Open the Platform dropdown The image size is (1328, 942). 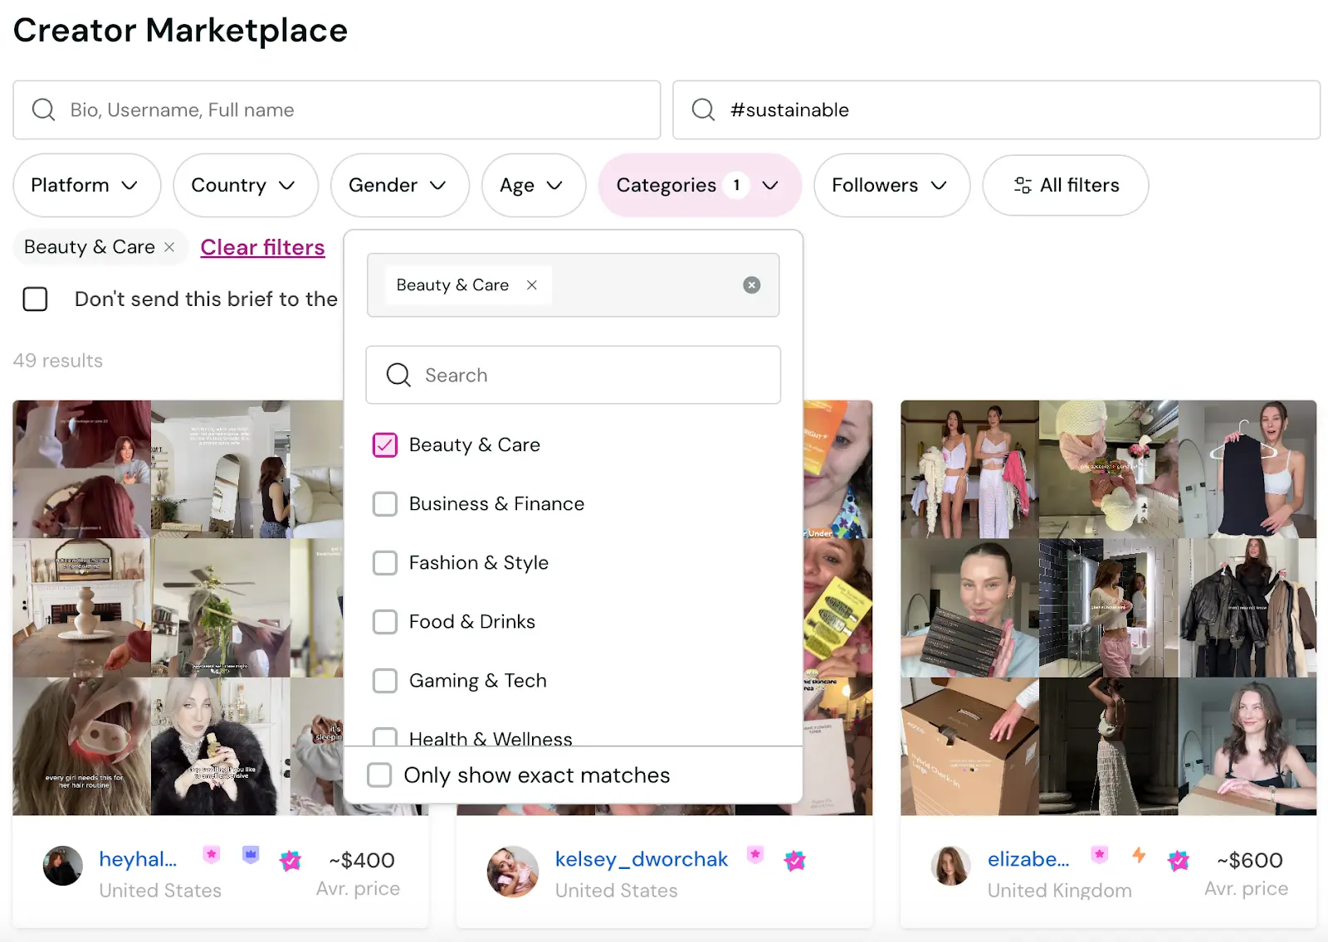[x=85, y=185]
